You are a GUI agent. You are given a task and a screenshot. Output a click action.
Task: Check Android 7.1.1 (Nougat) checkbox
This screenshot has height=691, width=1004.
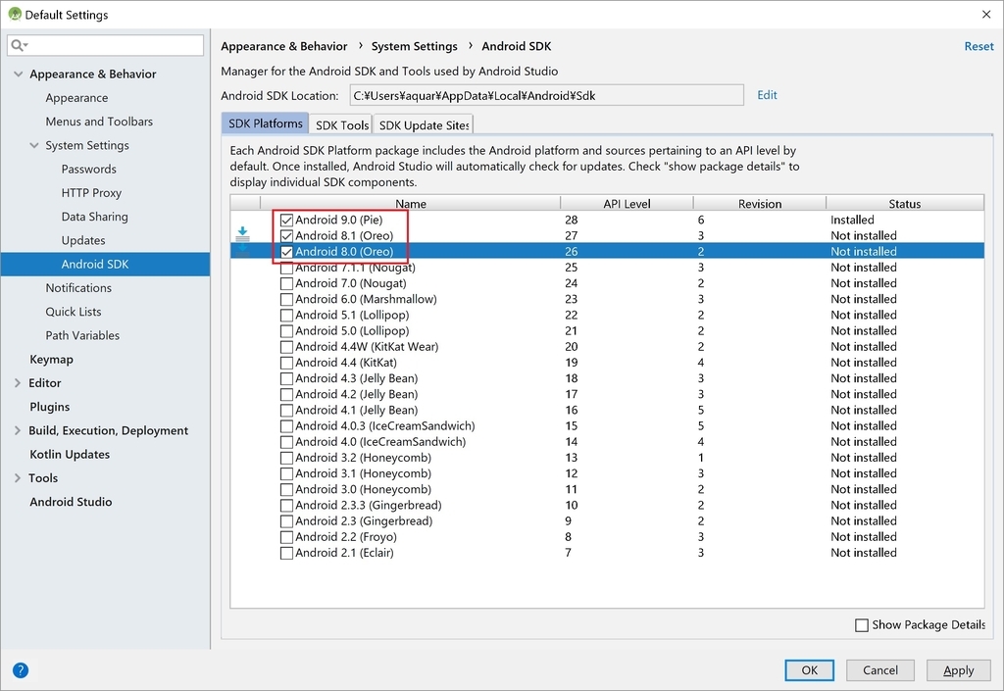[x=286, y=268]
